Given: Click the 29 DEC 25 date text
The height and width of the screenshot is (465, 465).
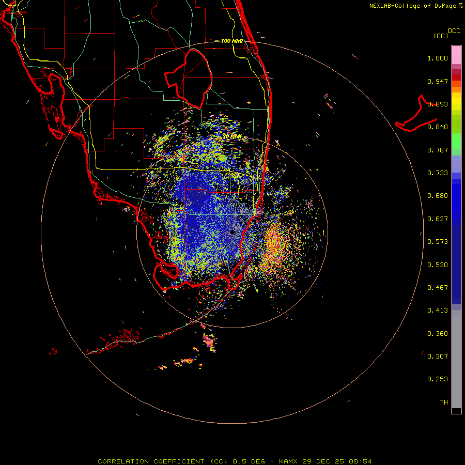Looking at the screenshot, I should (323, 461).
